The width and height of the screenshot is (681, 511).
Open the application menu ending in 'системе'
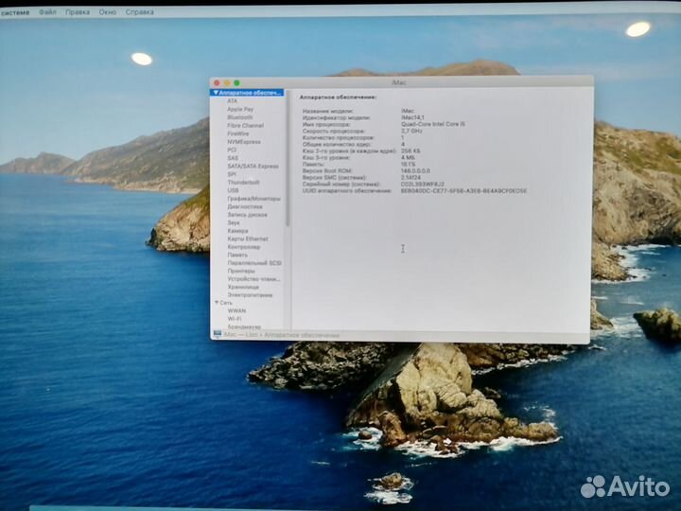15,12
